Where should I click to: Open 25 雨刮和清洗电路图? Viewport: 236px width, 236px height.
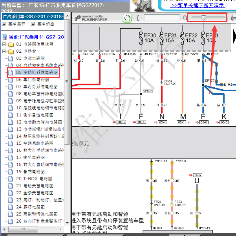pos(37,214)
